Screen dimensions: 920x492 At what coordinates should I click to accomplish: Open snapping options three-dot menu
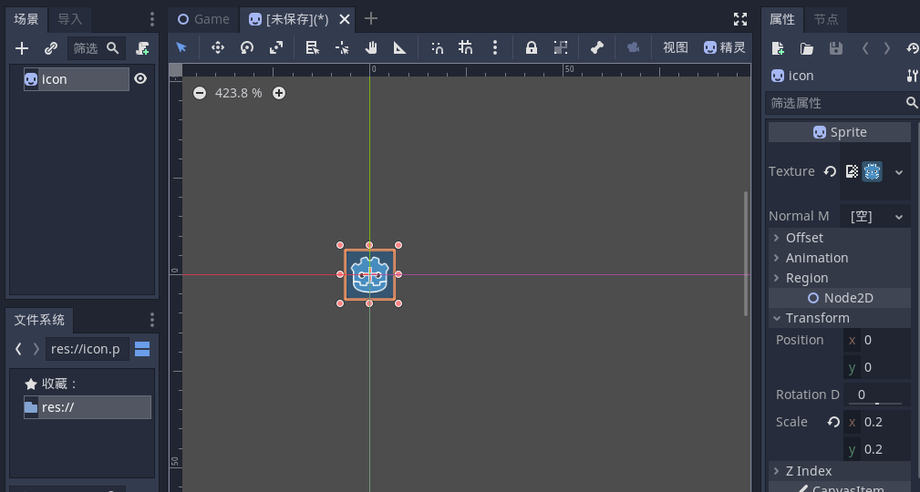click(x=495, y=47)
